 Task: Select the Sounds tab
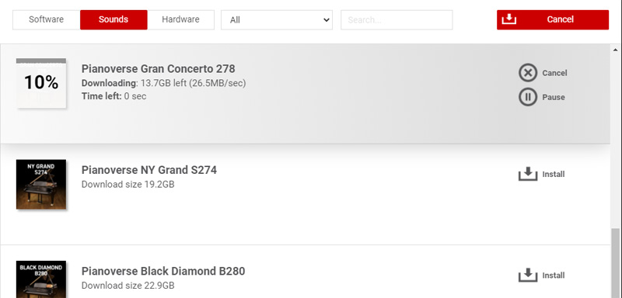(x=114, y=19)
